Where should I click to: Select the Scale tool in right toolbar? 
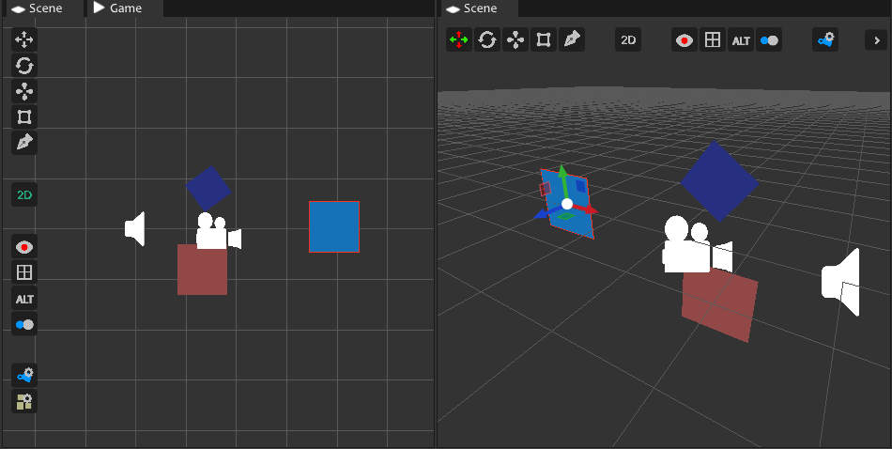coord(515,39)
